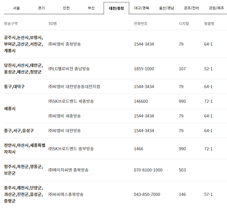Select ㈜씨엠비 대전방송 provider name

tap(64, 131)
